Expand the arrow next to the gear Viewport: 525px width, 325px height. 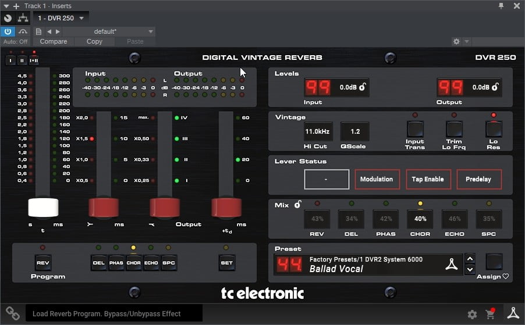pyautogui.click(x=466, y=41)
